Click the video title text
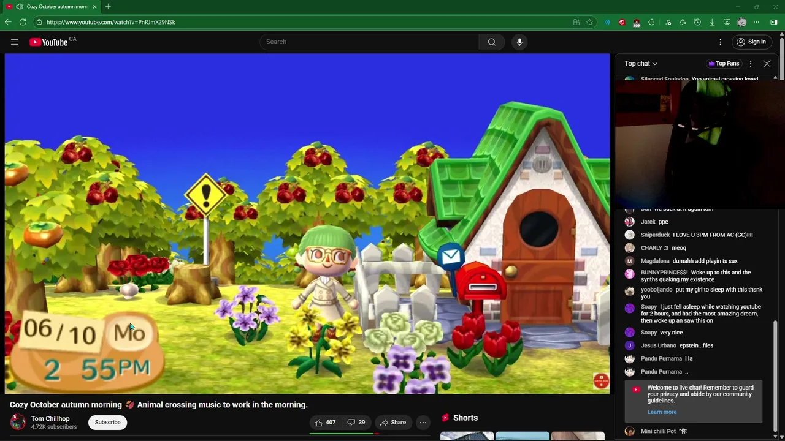The height and width of the screenshot is (441, 785). click(158, 405)
